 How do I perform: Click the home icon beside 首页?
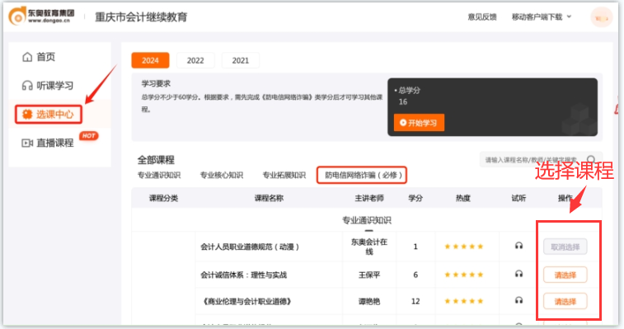click(x=27, y=57)
